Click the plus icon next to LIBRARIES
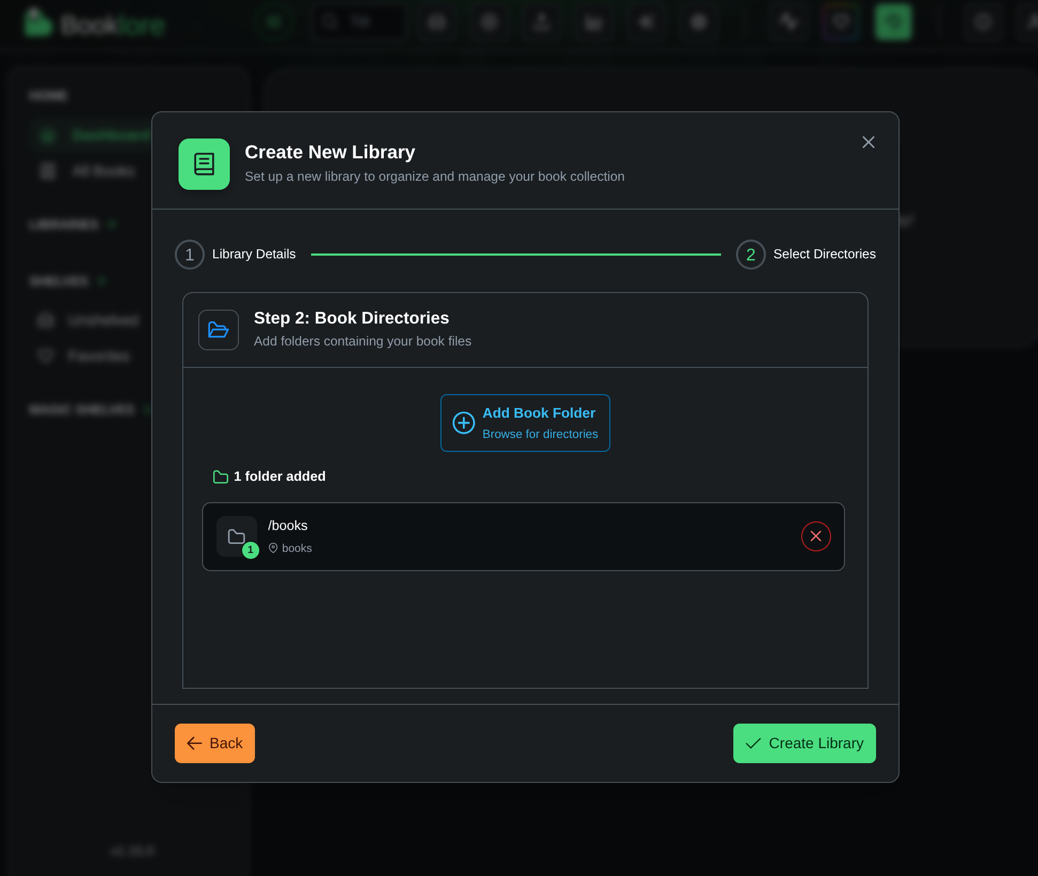1038x876 pixels. (x=113, y=225)
